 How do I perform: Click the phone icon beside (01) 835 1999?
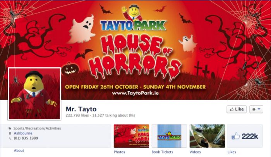point(10,138)
